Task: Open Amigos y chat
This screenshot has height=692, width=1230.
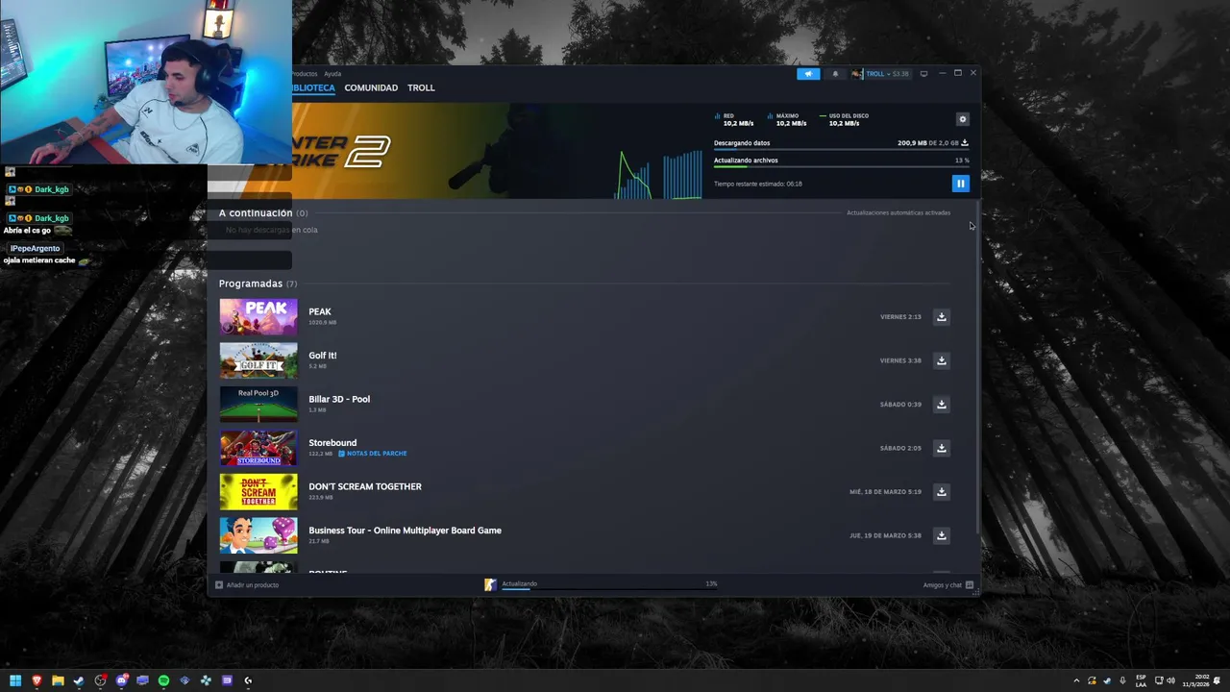Action: coord(947,584)
